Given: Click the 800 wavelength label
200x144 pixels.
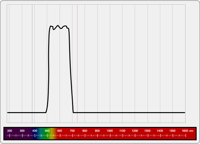Looking at the screenshot, I should pos(85,131).
